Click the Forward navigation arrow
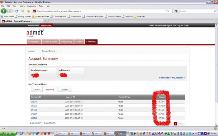 (9, 11)
